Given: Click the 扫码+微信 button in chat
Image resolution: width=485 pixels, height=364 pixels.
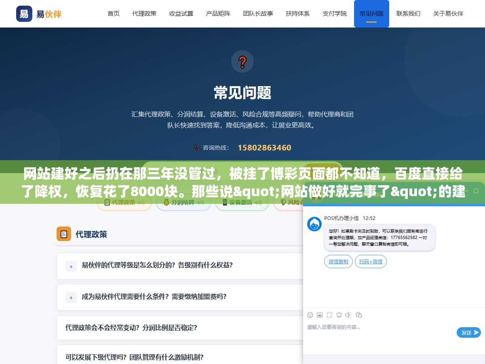Looking at the screenshot, I should [x=371, y=262].
